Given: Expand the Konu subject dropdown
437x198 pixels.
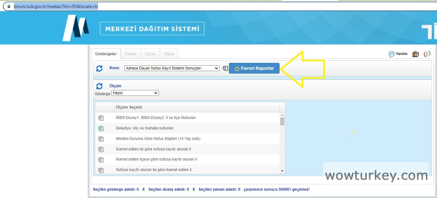Looking at the screenshot, I should click(x=172, y=68).
